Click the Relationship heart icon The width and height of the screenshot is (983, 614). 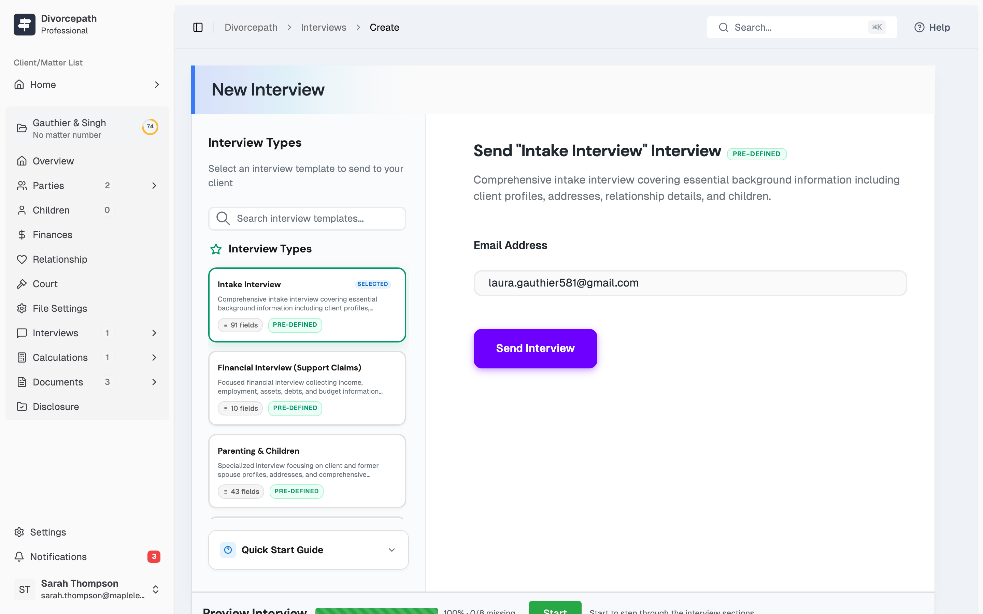click(x=22, y=259)
